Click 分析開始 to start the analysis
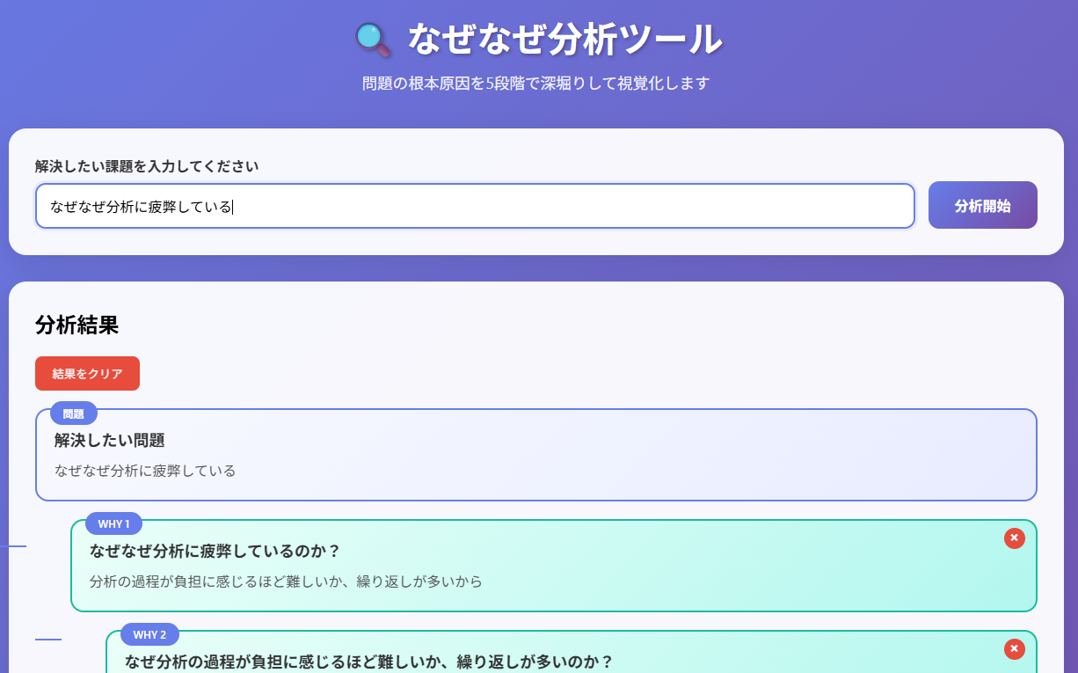Image resolution: width=1078 pixels, height=673 pixels. click(x=982, y=204)
